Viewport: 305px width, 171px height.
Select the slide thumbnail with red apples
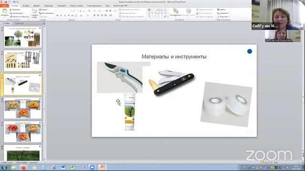[x=23, y=132]
